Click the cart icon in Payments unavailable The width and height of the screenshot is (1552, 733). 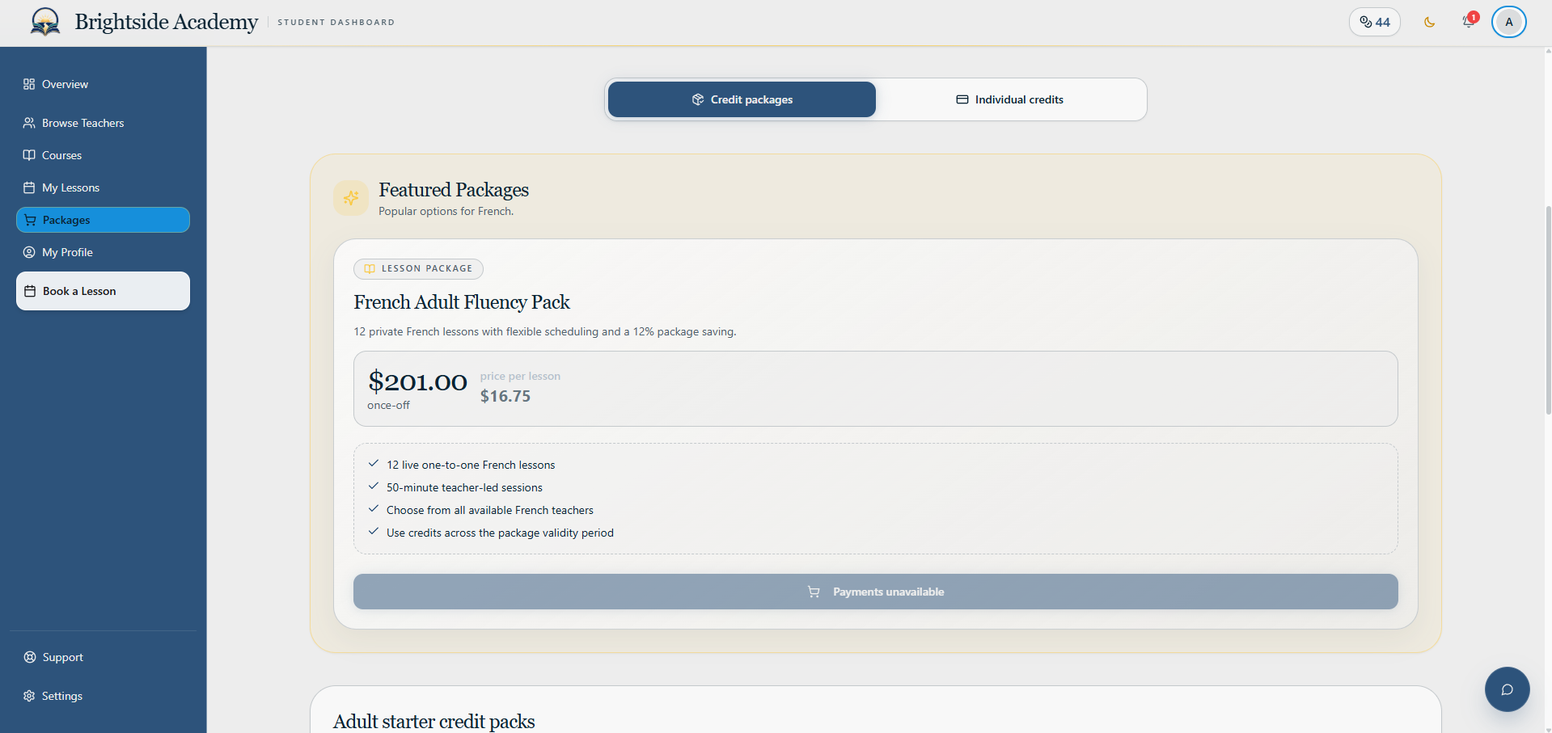(x=814, y=592)
